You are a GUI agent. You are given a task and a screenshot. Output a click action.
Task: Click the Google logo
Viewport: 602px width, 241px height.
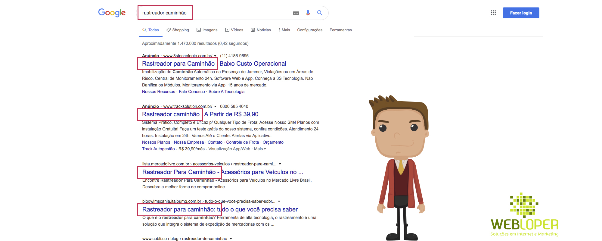pos(112,13)
